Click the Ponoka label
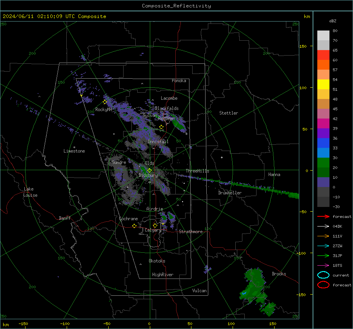Image resolution: width=353 pixels, height=329 pixels. pos(179,81)
